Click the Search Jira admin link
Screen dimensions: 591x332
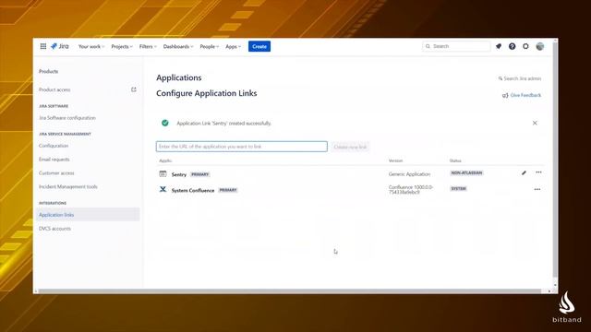pos(520,78)
